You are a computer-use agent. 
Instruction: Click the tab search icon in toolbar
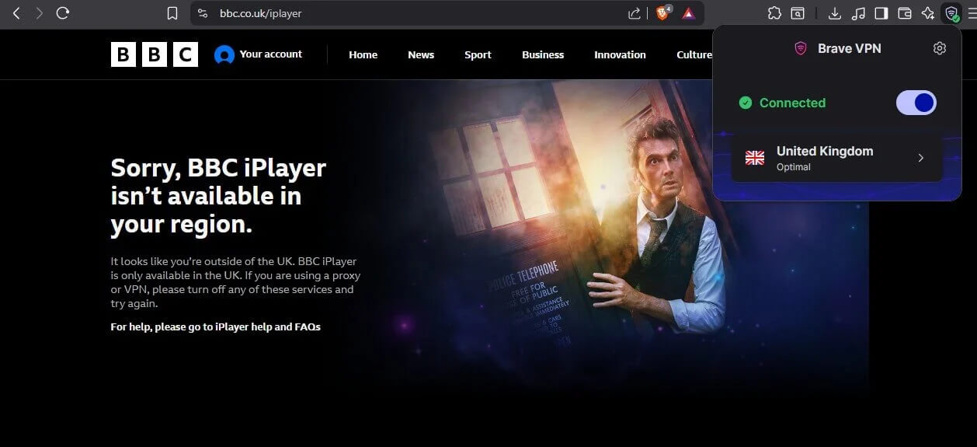click(x=798, y=13)
